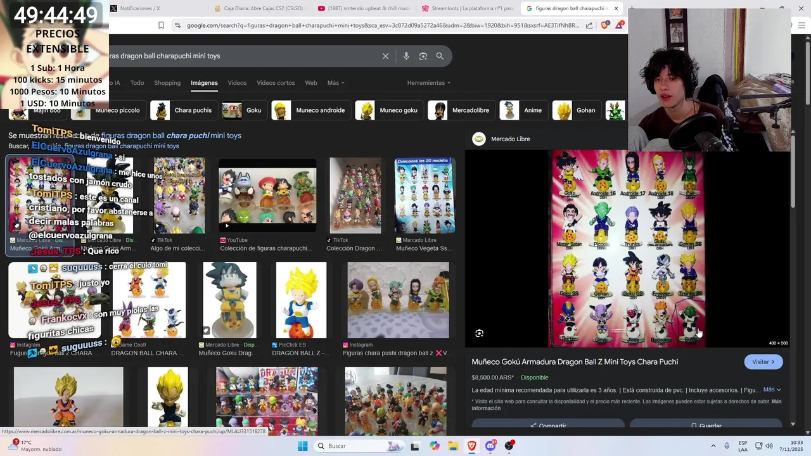Image resolution: width=811 pixels, height=456 pixels.
Task: Click the Visitar button
Action: pos(763,362)
